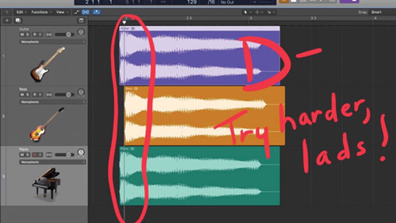Open the View menu button
The height and width of the screenshot is (223, 396).
click(62, 12)
